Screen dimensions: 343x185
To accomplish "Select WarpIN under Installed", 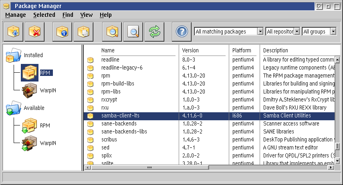I will click(48, 90).
